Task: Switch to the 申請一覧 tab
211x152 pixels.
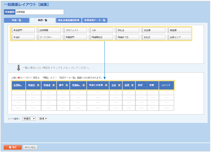Action: 17,20
